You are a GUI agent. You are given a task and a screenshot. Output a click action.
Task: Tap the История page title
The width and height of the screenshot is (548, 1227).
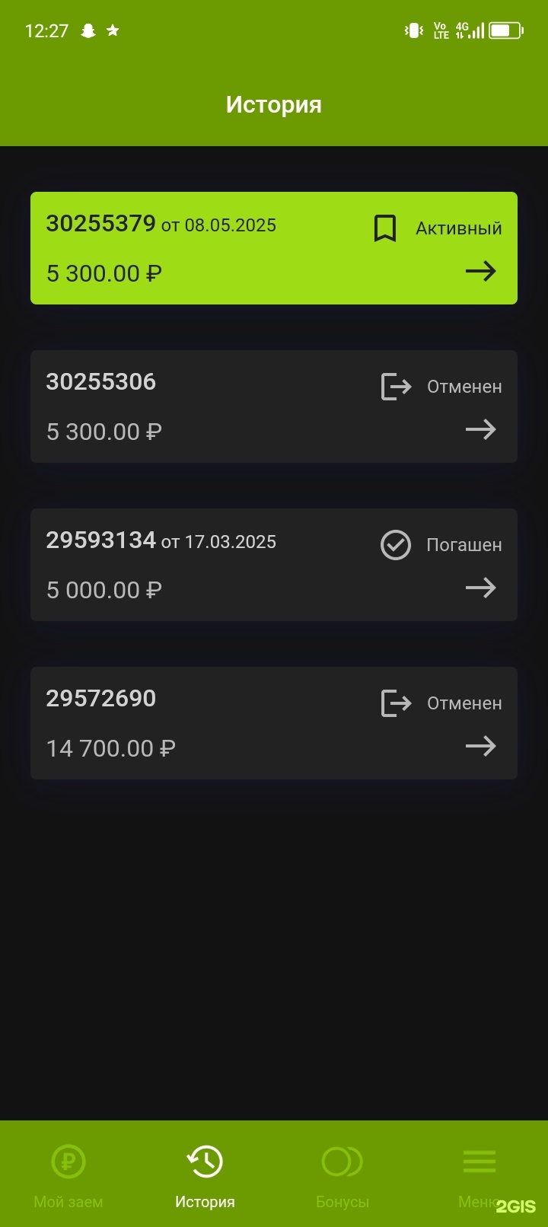pos(274,104)
